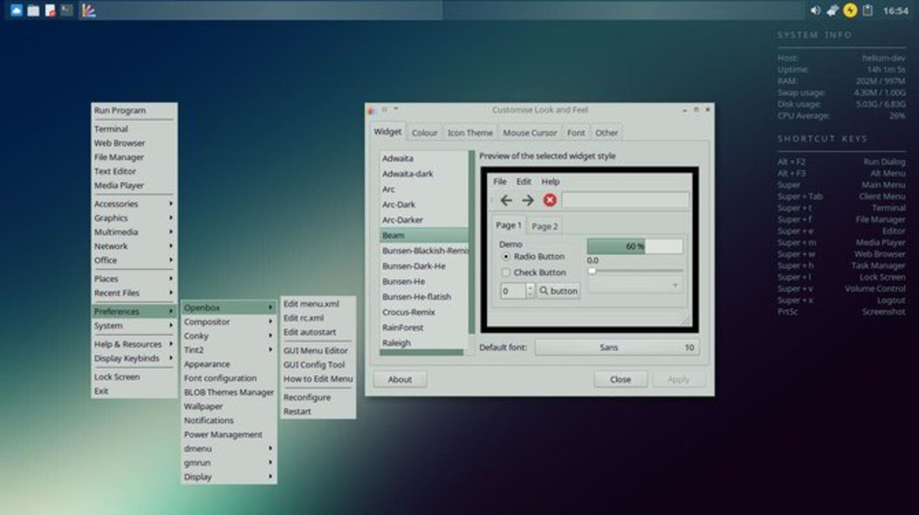This screenshot has height=515, width=919.
Task: Open the blue cloud launcher in the panel
Action: (x=16, y=11)
